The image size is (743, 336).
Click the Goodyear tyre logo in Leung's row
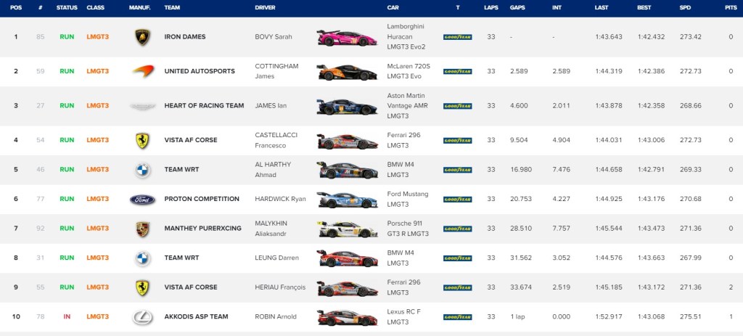[x=458, y=258]
